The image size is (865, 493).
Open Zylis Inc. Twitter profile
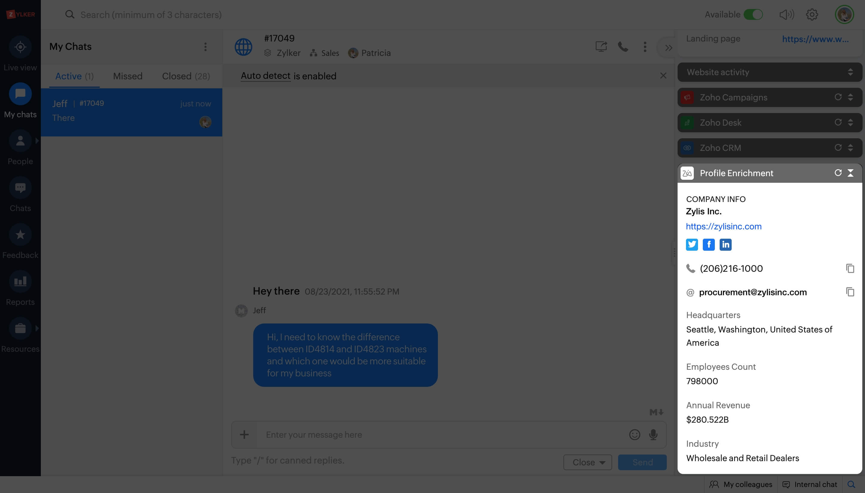pyautogui.click(x=692, y=244)
